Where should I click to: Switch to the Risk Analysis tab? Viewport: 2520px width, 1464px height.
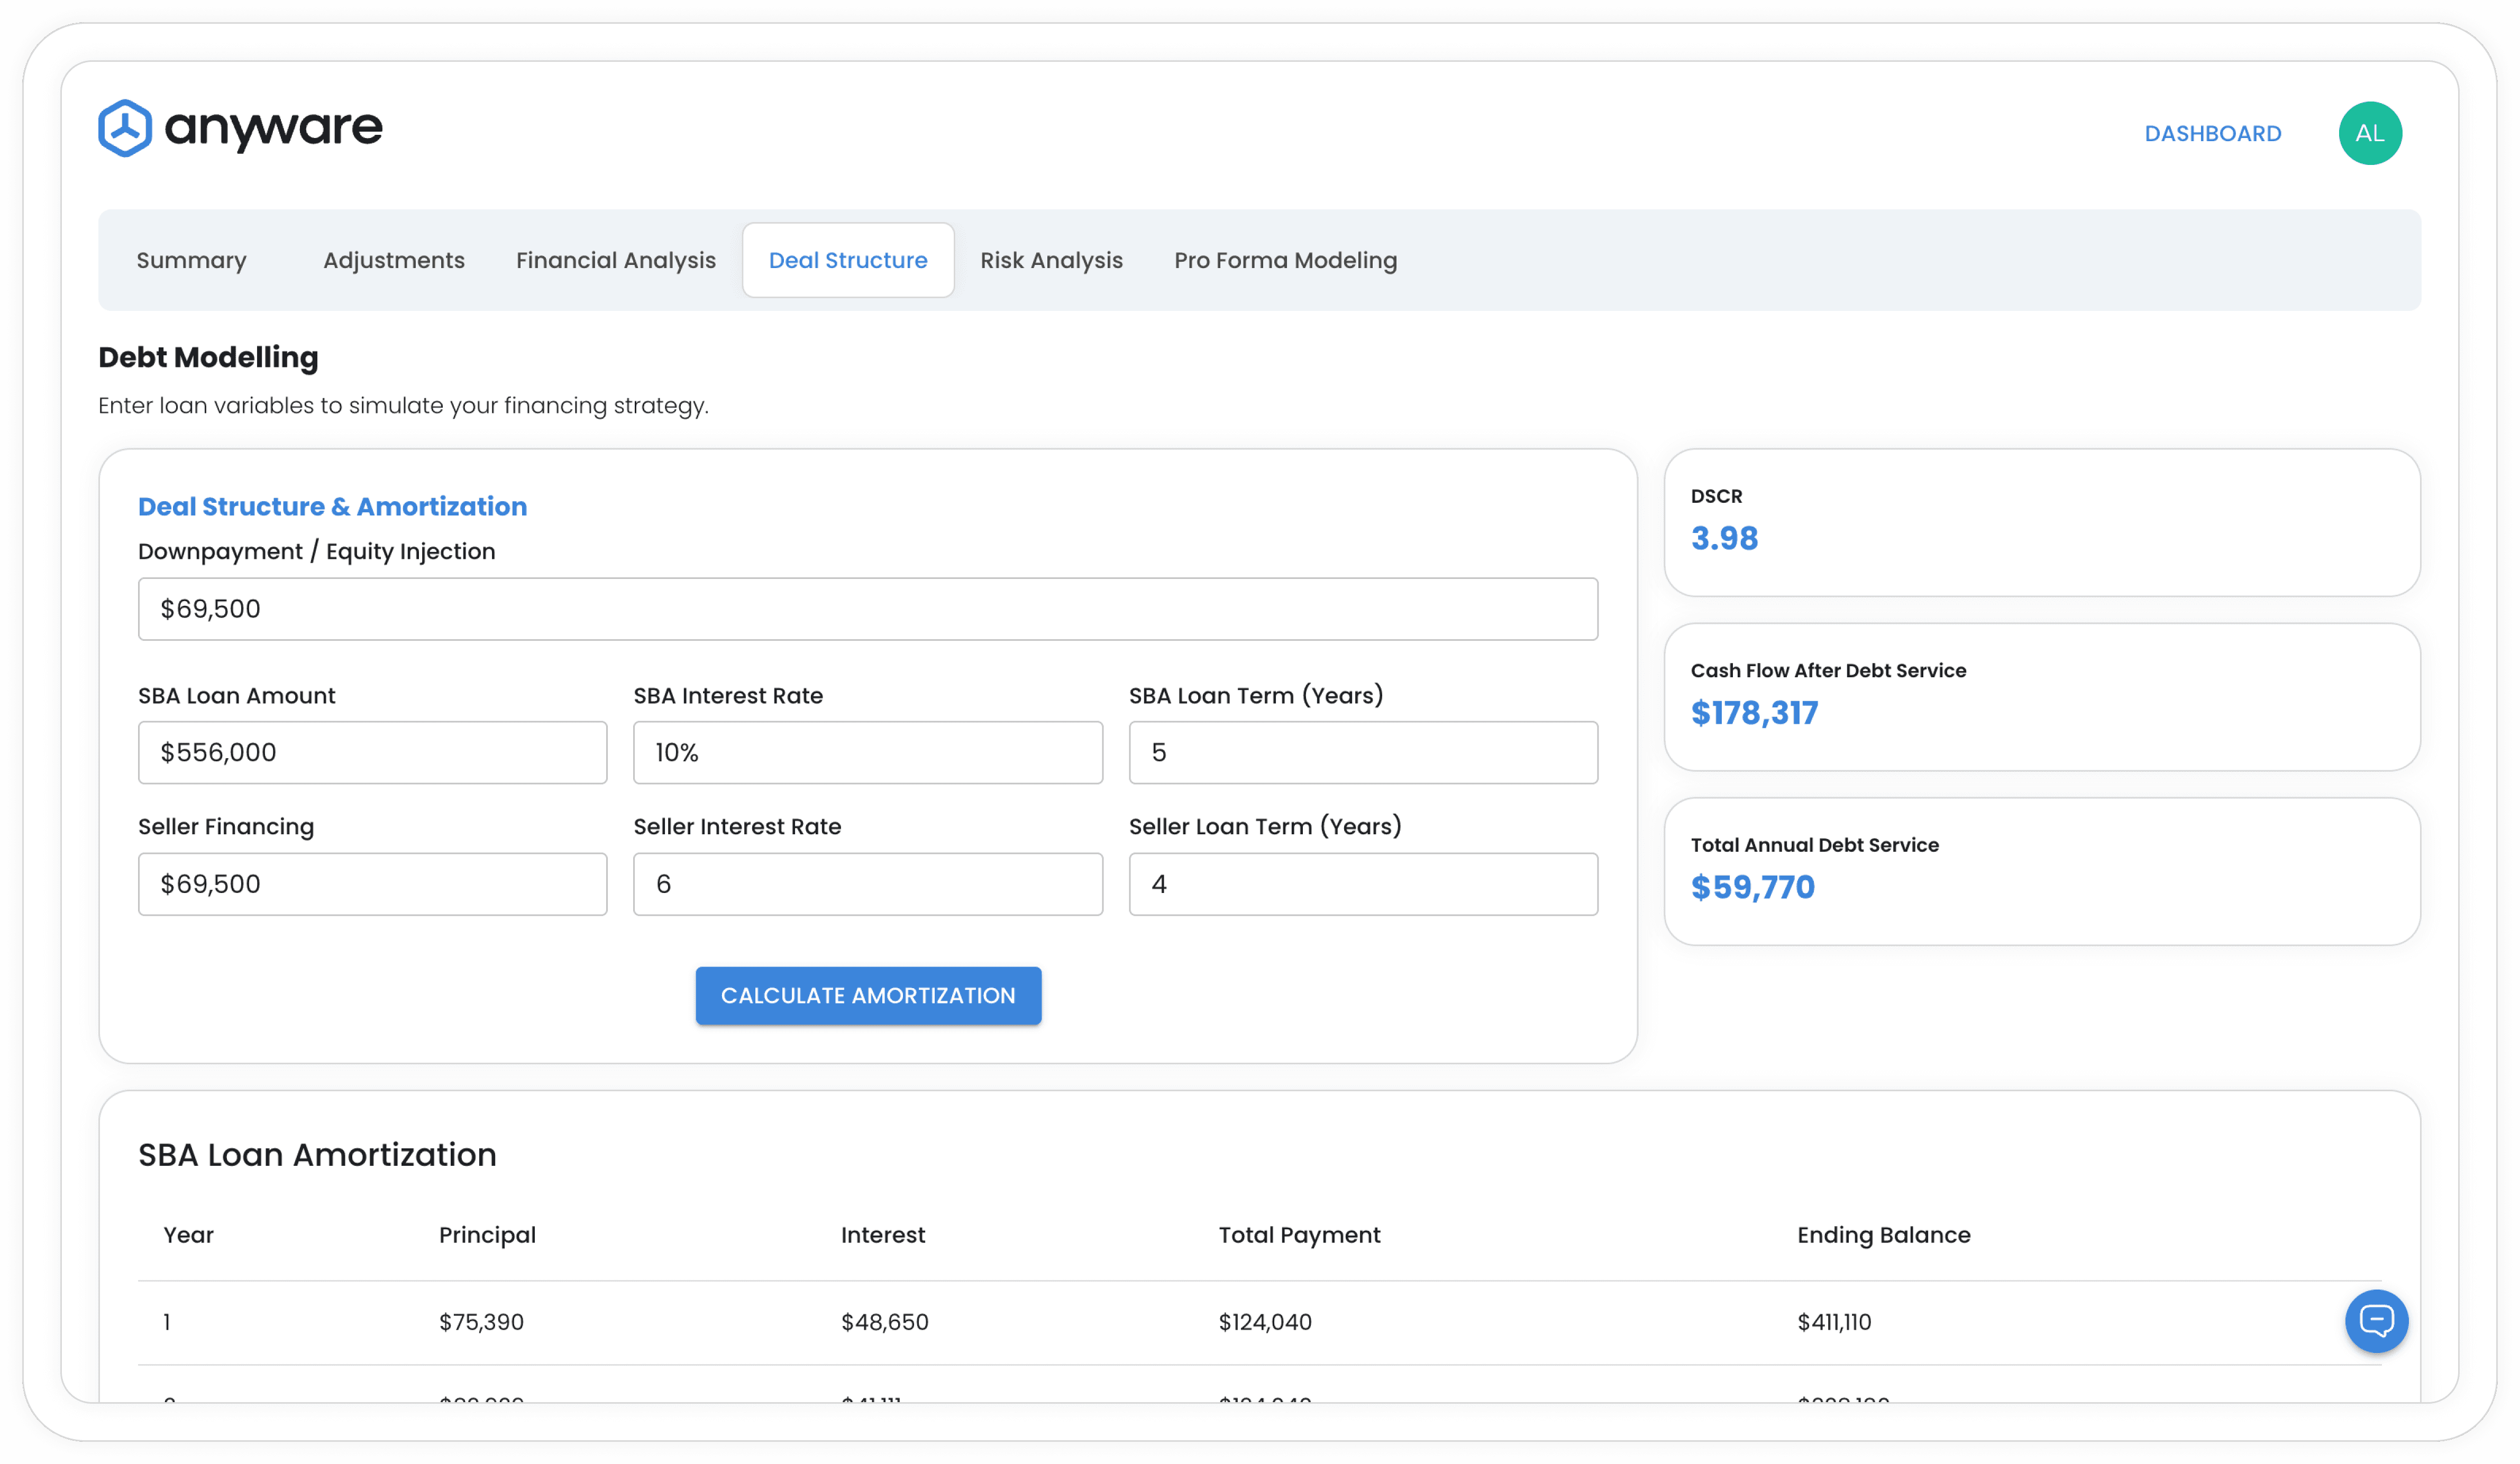point(1051,260)
